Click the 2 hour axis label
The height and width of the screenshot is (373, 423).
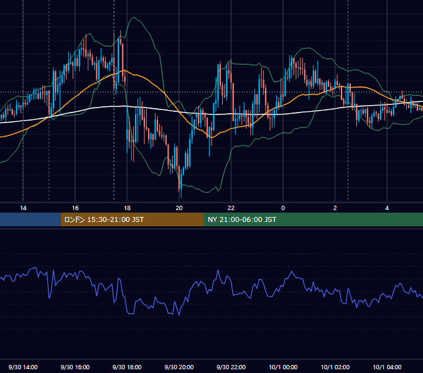tap(335, 208)
